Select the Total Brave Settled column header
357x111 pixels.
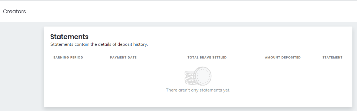[207, 57]
